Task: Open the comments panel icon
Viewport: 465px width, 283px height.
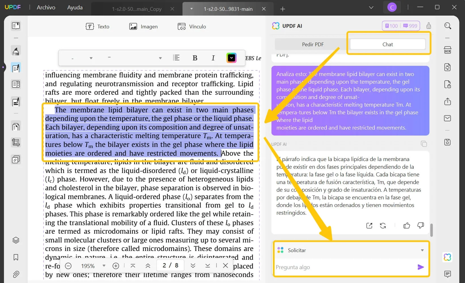Action: click(448, 274)
